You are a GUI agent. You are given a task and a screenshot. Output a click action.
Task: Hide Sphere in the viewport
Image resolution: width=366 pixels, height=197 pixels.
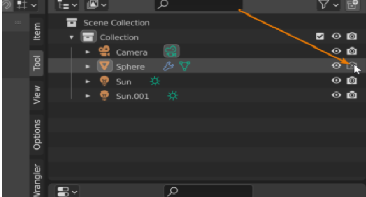pos(336,66)
